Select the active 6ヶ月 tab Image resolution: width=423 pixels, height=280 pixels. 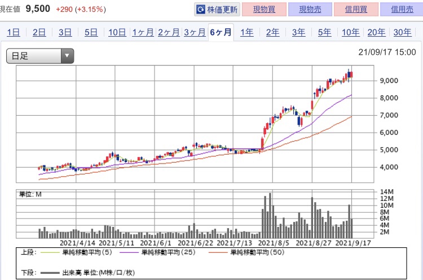(221, 32)
